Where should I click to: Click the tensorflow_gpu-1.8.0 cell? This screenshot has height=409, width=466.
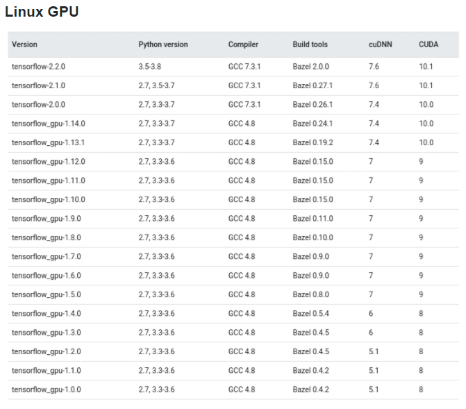47,237
